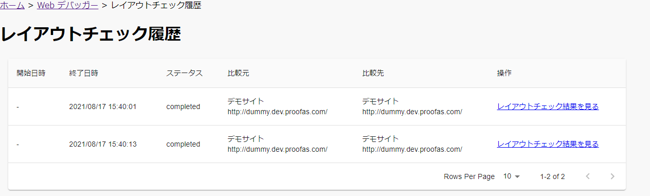Click the ステータス column header
650x196 pixels.
185,73
